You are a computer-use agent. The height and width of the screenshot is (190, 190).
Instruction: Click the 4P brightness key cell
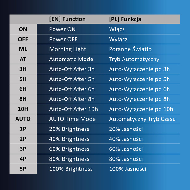pos(23,159)
